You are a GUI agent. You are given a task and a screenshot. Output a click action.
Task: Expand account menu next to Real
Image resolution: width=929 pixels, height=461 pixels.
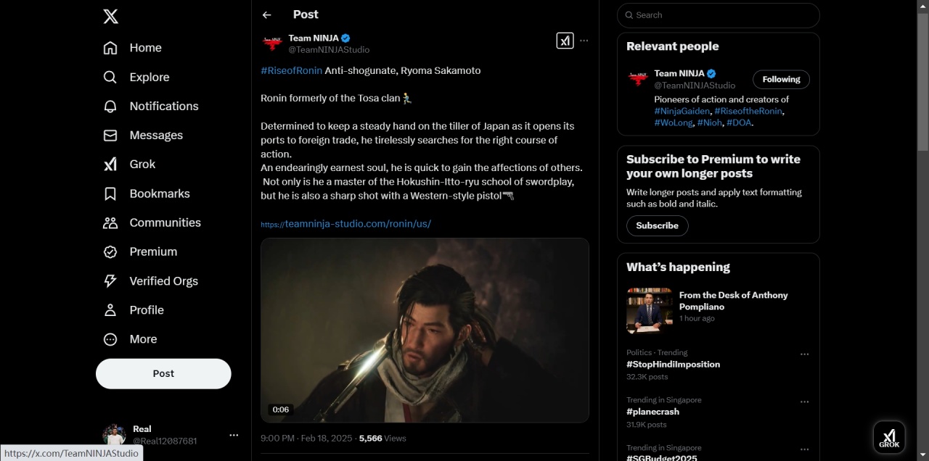pyautogui.click(x=234, y=435)
